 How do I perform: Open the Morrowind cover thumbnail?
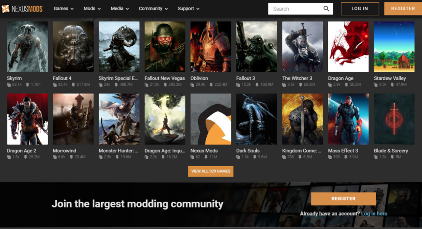point(73,119)
